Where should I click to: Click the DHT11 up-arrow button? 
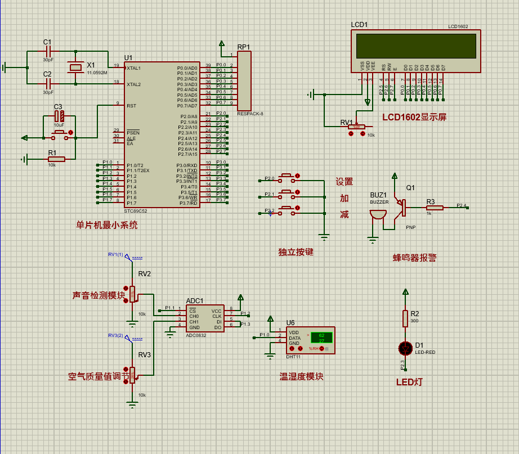pos(299,349)
